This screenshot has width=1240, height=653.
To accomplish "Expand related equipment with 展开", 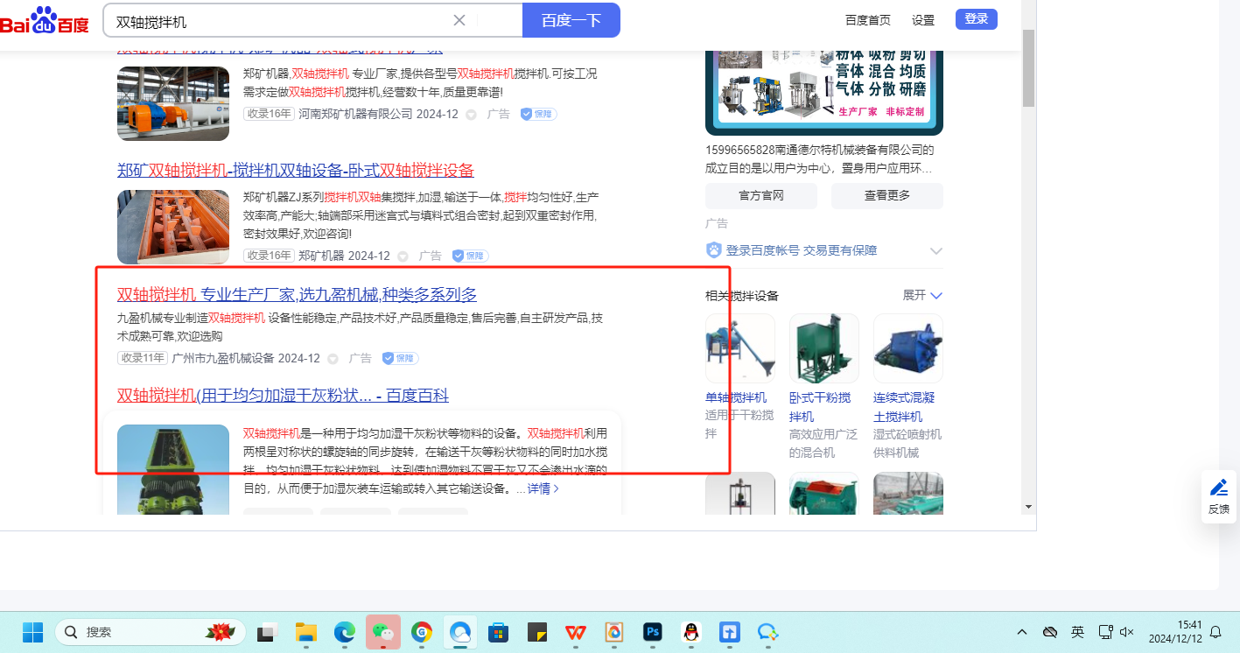I will point(922,295).
